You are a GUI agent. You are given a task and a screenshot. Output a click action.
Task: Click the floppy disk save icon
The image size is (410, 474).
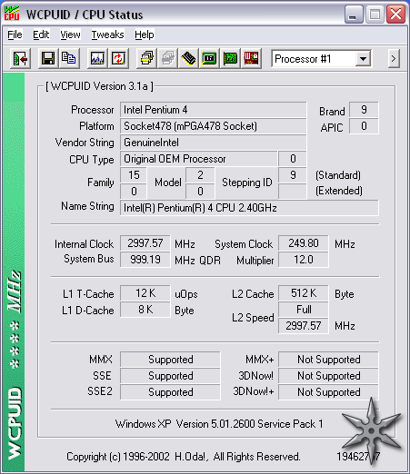click(x=48, y=58)
